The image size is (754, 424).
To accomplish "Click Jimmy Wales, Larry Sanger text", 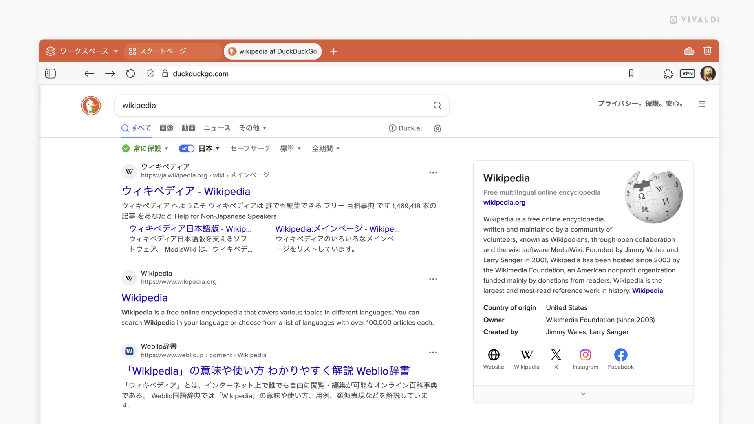I will click(587, 332).
